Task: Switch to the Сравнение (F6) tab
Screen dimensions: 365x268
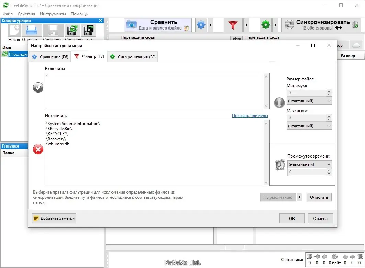Action: click(x=50, y=57)
